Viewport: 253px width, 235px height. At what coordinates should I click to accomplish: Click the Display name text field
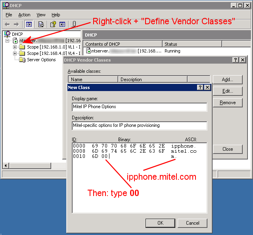pos(139,107)
